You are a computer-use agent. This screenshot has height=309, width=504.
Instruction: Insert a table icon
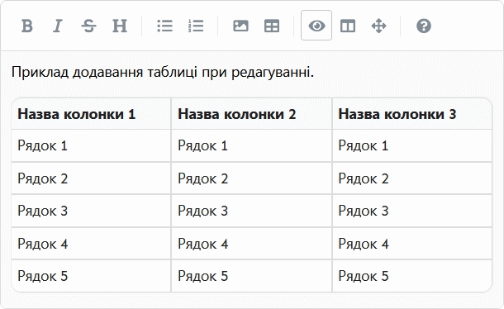point(272,26)
